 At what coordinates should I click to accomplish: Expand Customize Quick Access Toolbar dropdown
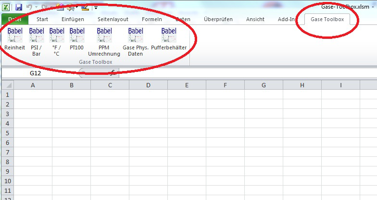[96, 8]
